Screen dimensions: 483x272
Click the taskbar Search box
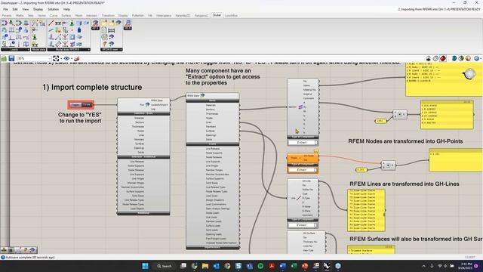[x=165, y=266]
